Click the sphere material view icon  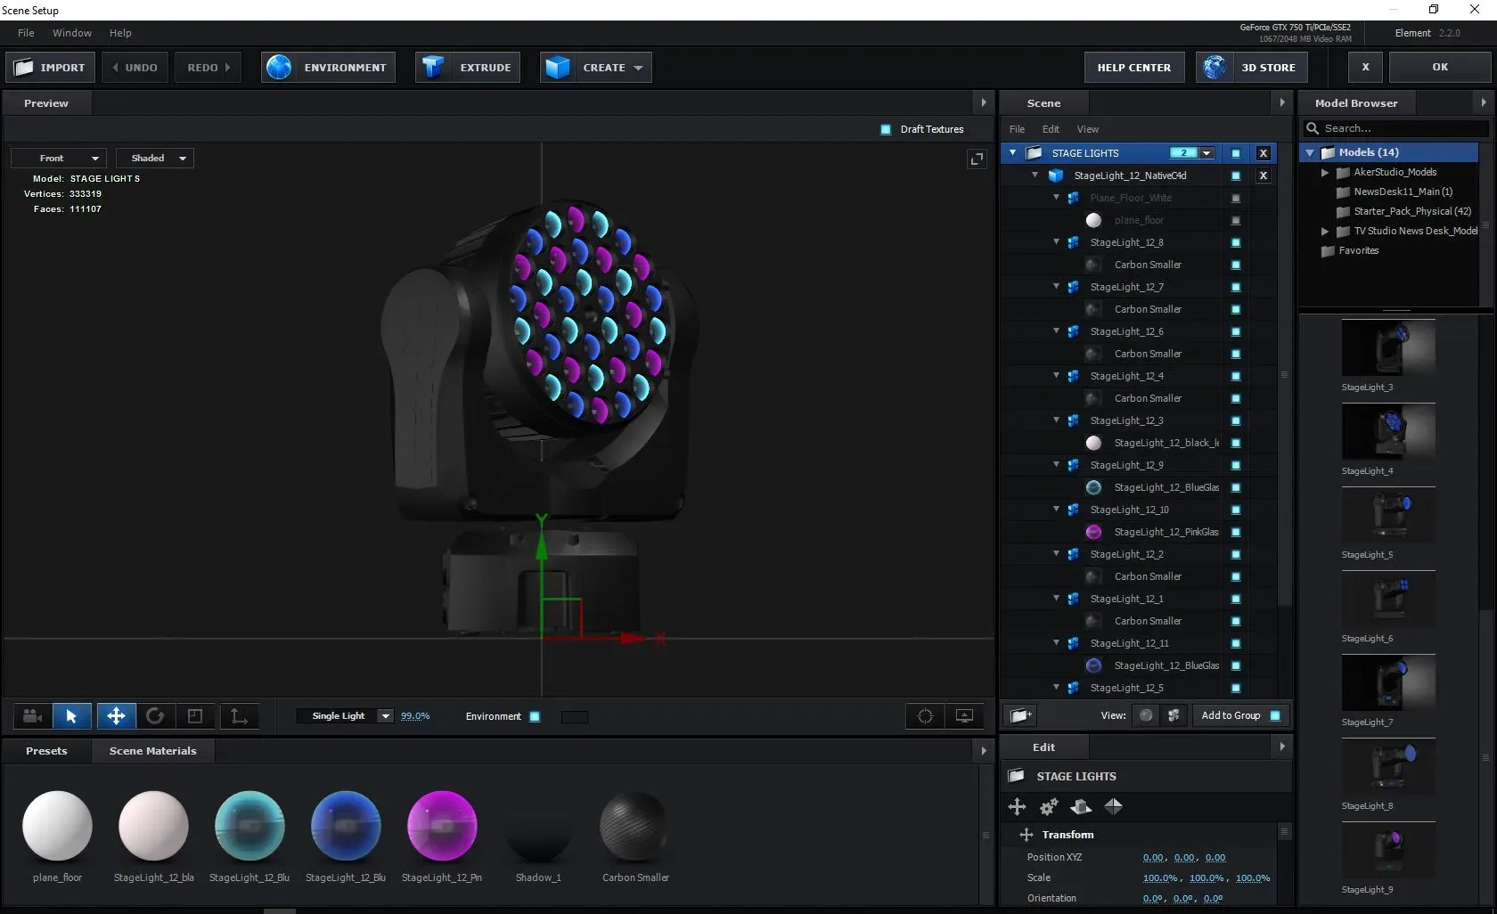click(x=1147, y=715)
